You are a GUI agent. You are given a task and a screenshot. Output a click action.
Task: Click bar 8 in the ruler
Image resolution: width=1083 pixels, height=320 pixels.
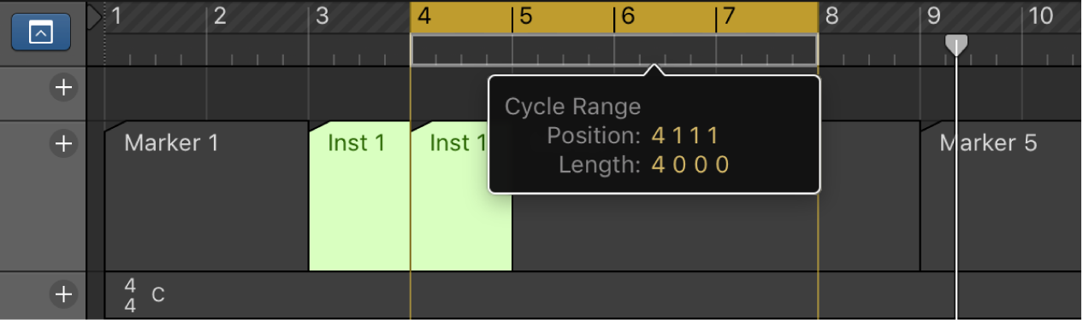pyautogui.click(x=831, y=15)
